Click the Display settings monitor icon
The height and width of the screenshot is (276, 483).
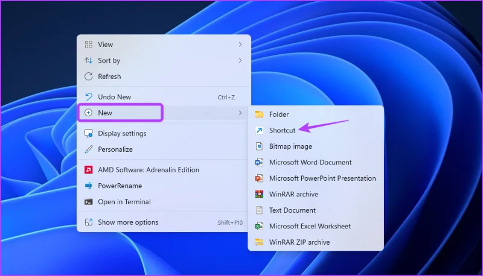click(x=88, y=133)
